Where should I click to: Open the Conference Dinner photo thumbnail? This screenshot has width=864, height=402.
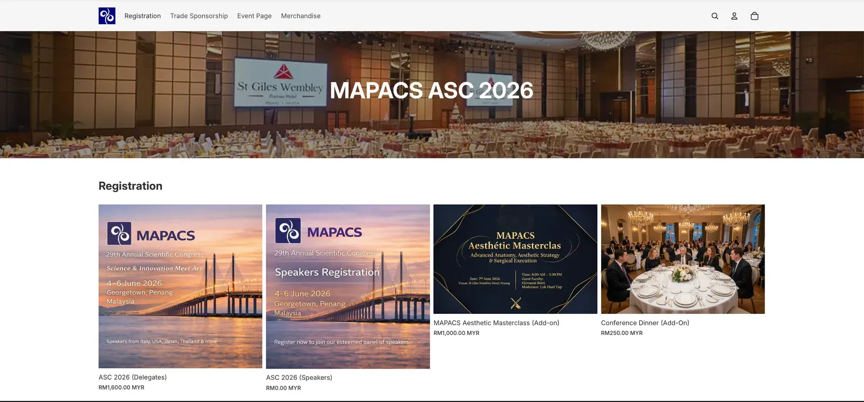[x=683, y=259]
